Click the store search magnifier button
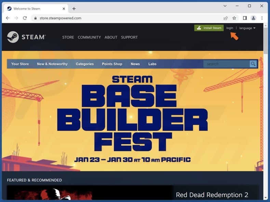Screen dimensions: 270x202 click(x=253, y=64)
